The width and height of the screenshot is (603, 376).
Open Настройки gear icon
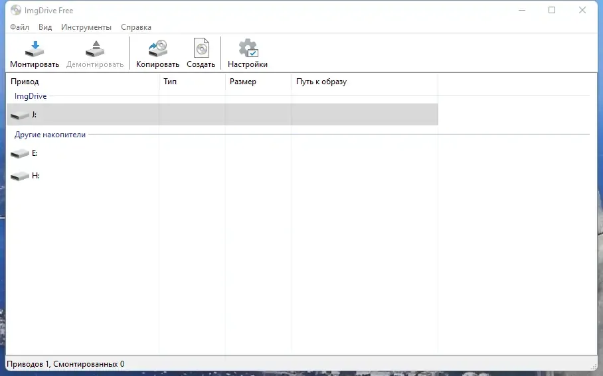[x=248, y=48]
